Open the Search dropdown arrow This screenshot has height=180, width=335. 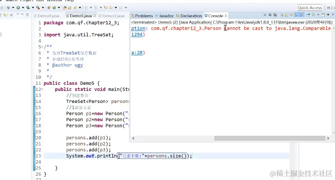pos(80,8)
